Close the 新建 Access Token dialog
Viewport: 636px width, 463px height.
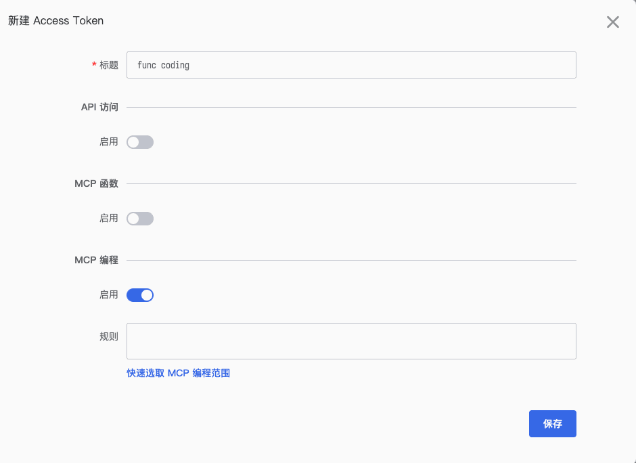coord(612,22)
